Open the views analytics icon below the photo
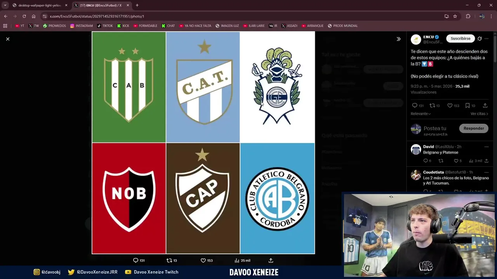497x279 pixels. [237, 260]
